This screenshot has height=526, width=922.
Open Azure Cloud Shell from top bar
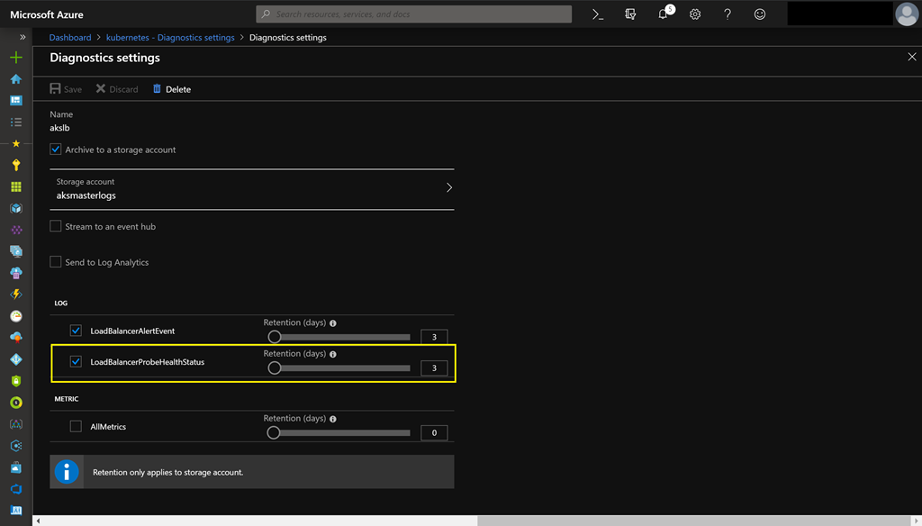[x=598, y=14]
